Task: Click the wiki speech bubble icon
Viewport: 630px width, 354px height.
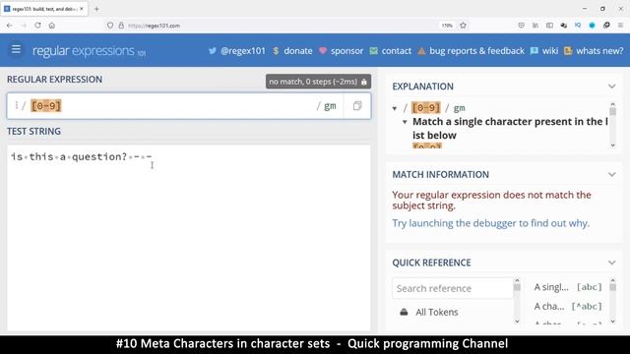Action: (x=534, y=51)
